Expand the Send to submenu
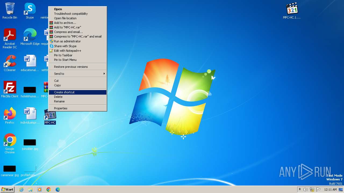The width and height of the screenshot is (344, 193). click(78, 74)
